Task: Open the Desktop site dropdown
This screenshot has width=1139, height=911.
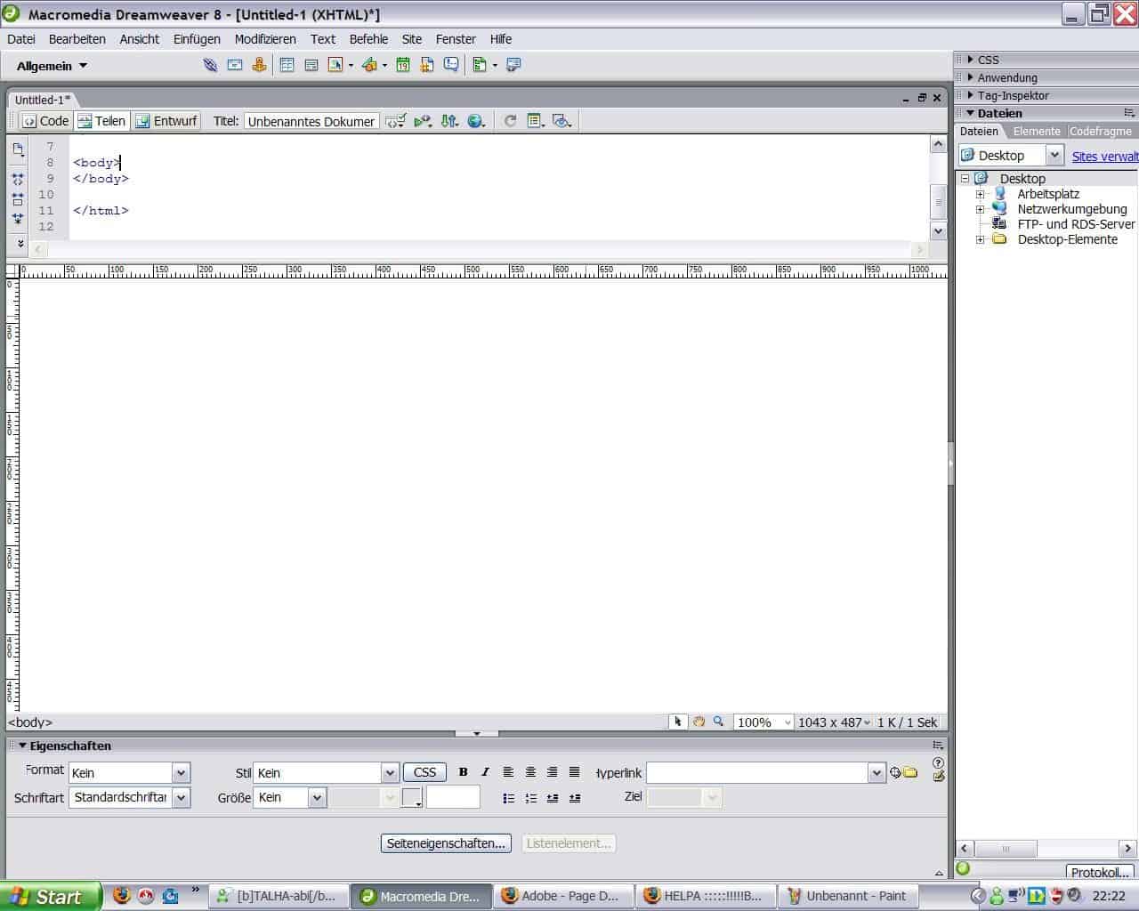Action: (x=1054, y=155)
